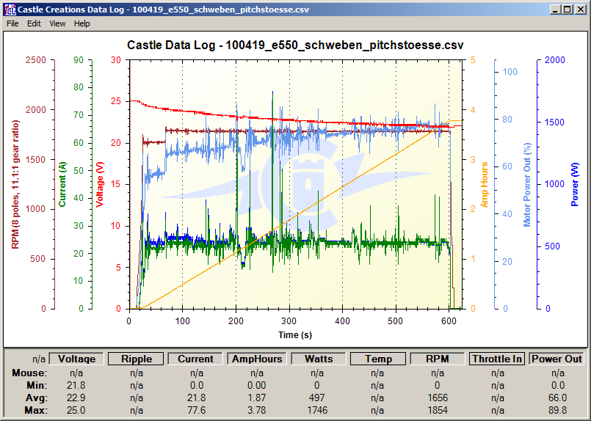Click the average AmpHours value 1.87

point(257,398)
